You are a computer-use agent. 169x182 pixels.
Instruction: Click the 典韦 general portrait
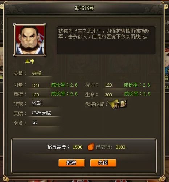coord(30,40)
